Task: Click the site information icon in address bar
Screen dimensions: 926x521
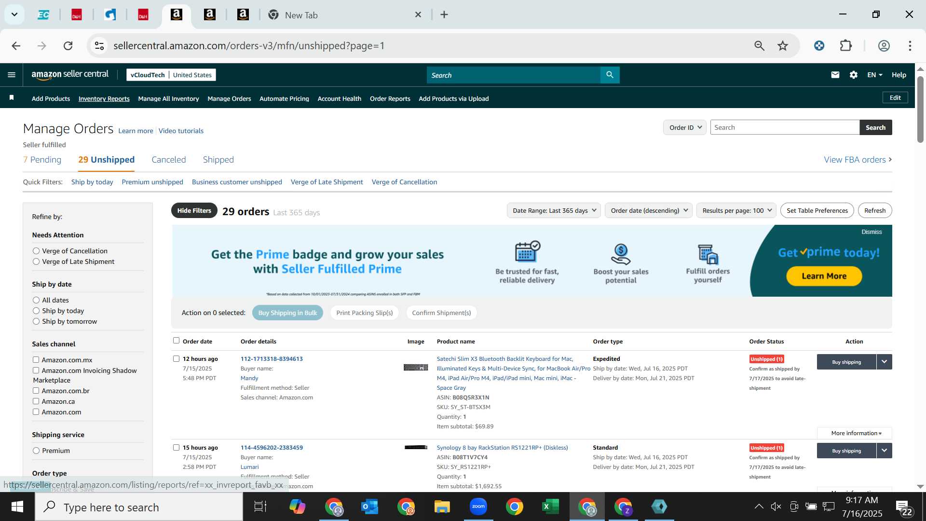Action: (99, 46)
